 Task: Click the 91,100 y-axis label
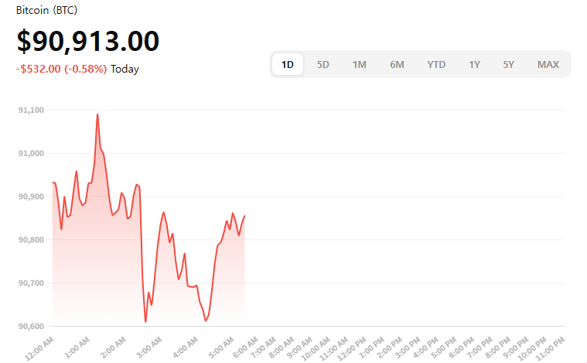point(32,110)
